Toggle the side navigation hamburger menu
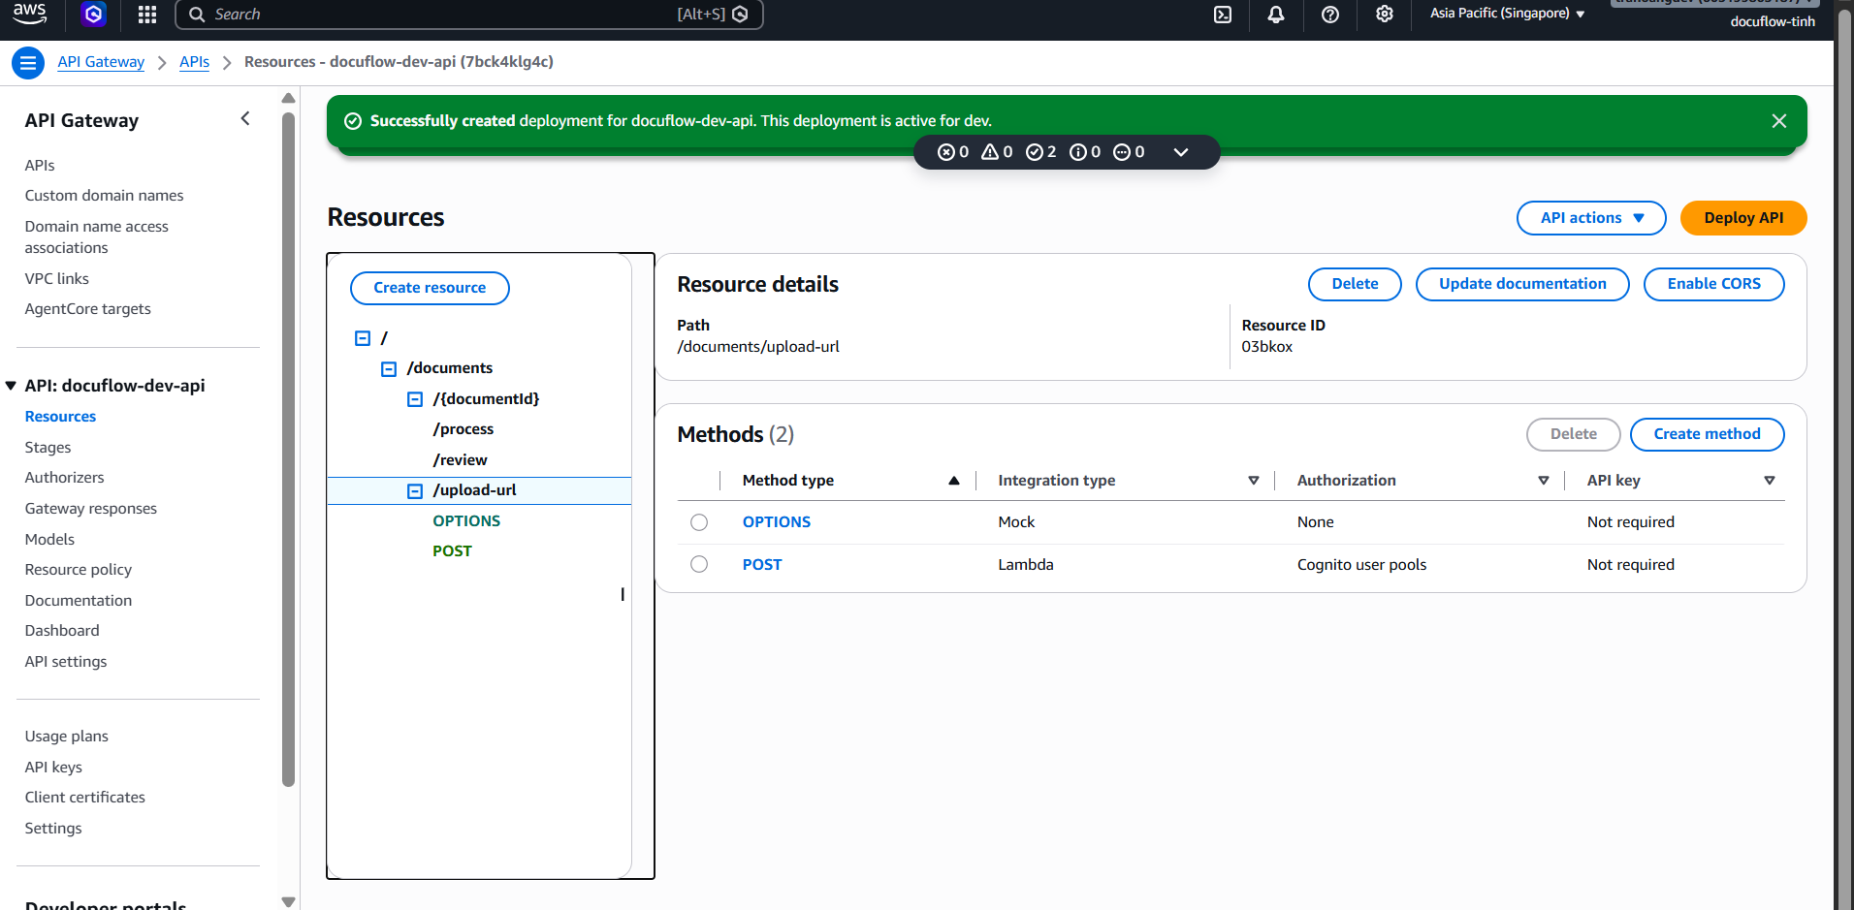This screenshot has height=910, width=1854. 28,63
